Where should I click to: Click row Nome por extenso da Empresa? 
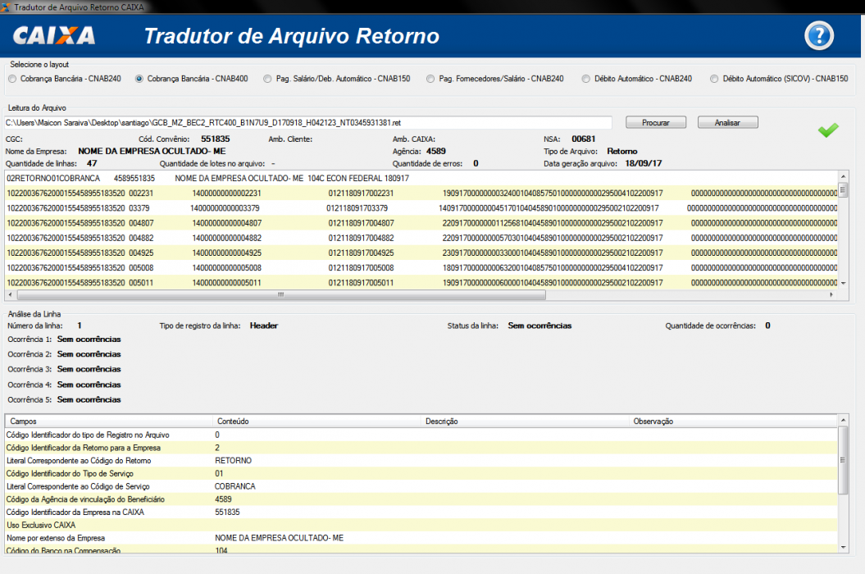pos(421,538)
